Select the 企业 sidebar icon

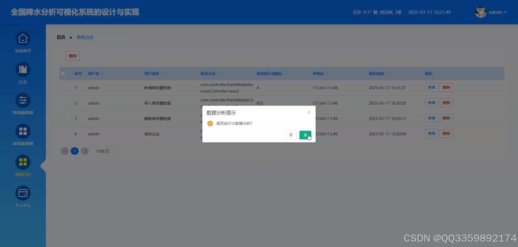(x=23, y=73)
